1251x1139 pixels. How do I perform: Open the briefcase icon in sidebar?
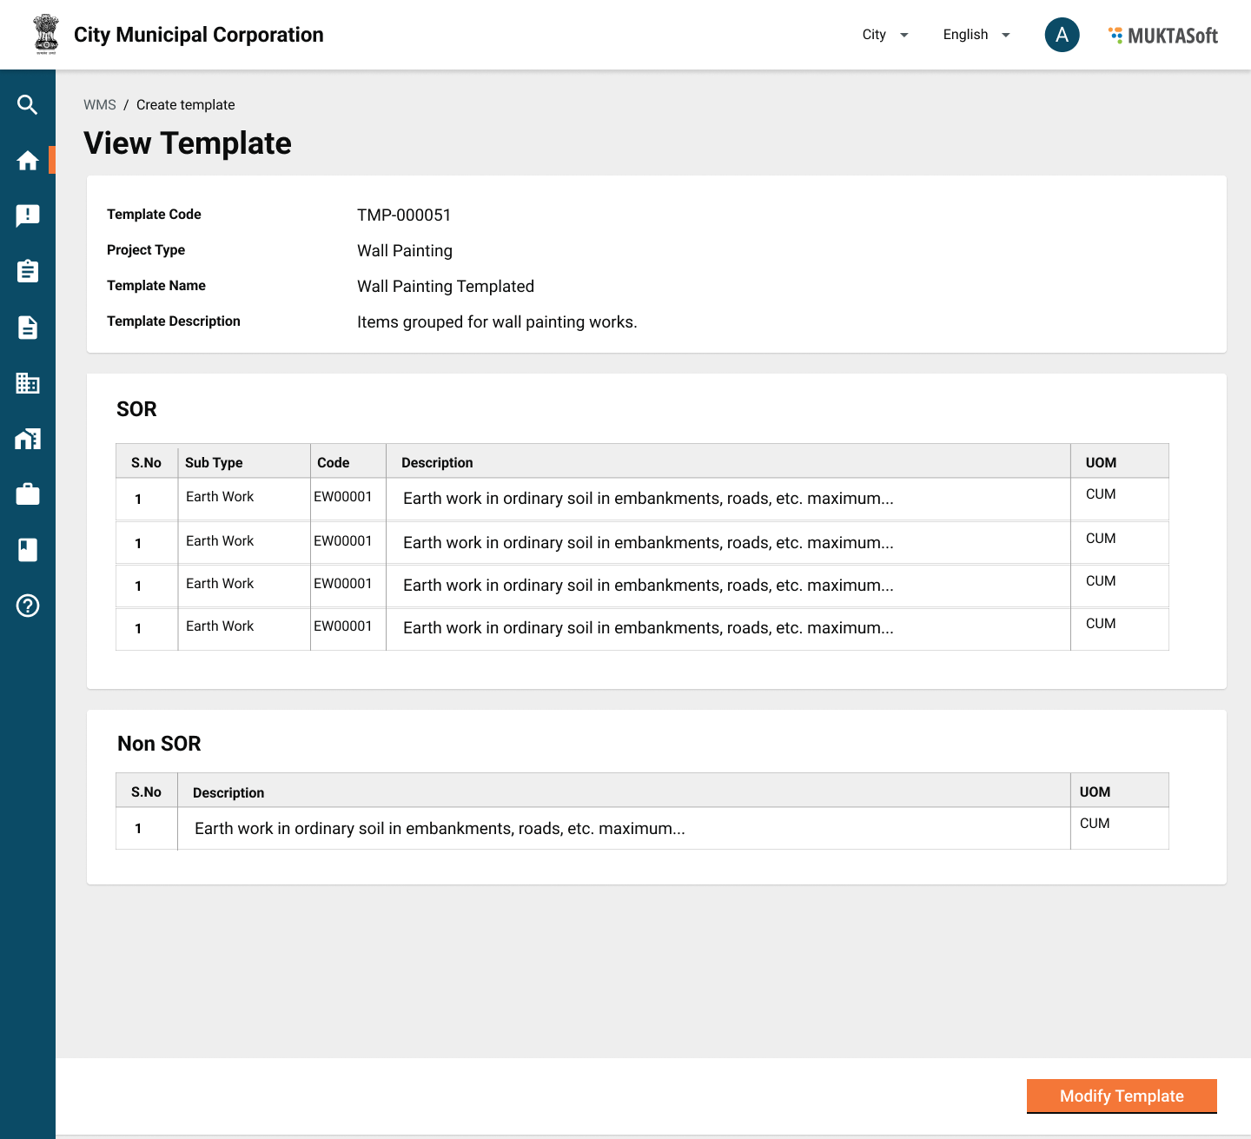point(28,494)
